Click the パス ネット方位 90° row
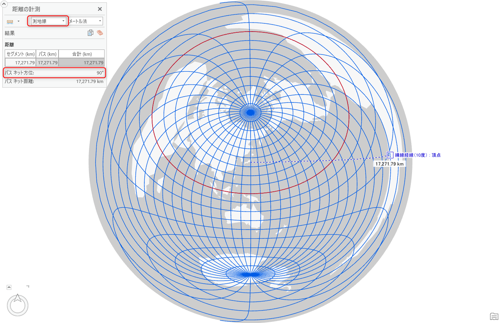 (x=54, y=72)
